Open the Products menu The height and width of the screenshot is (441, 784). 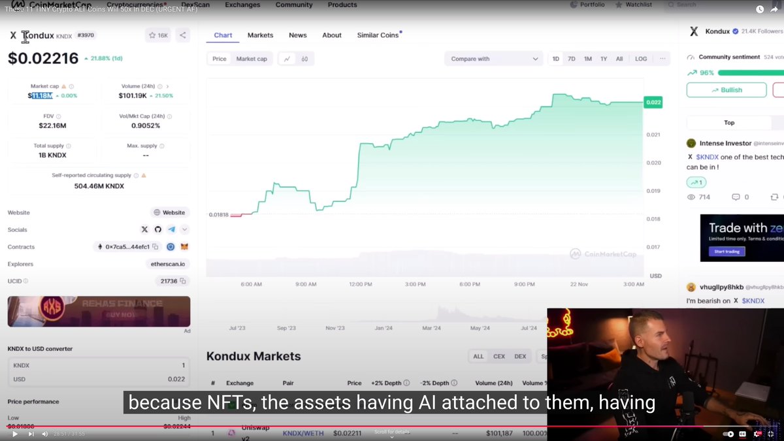coord(342,5)
